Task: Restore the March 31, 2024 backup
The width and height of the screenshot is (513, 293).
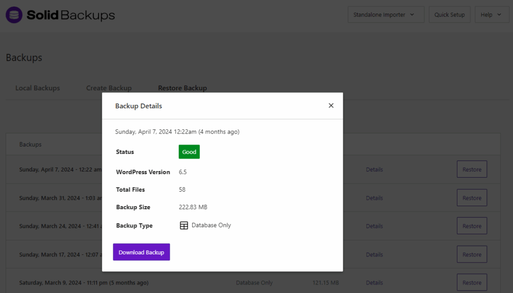Action: point(471,198)
